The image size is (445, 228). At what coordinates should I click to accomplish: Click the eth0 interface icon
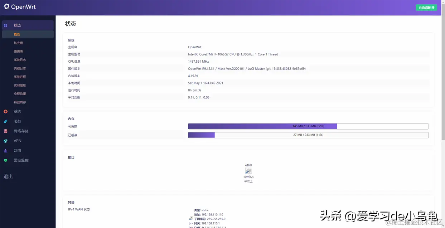click(x=248, y=171)
